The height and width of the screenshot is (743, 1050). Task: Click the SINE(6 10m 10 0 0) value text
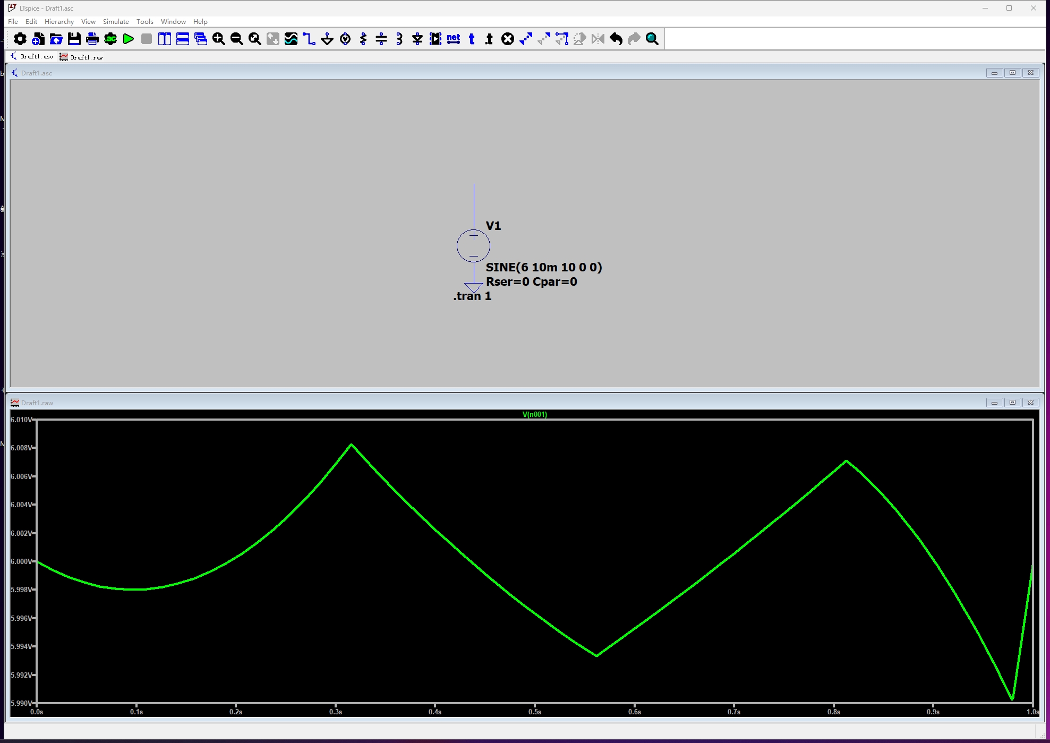(544, 267)
